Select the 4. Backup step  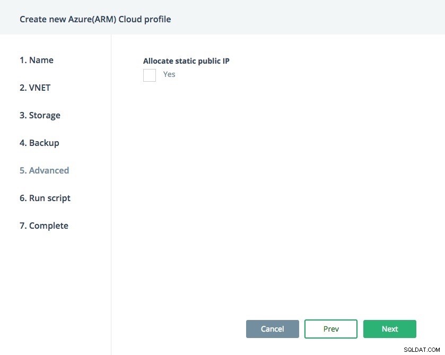click(x=39, y=143)
